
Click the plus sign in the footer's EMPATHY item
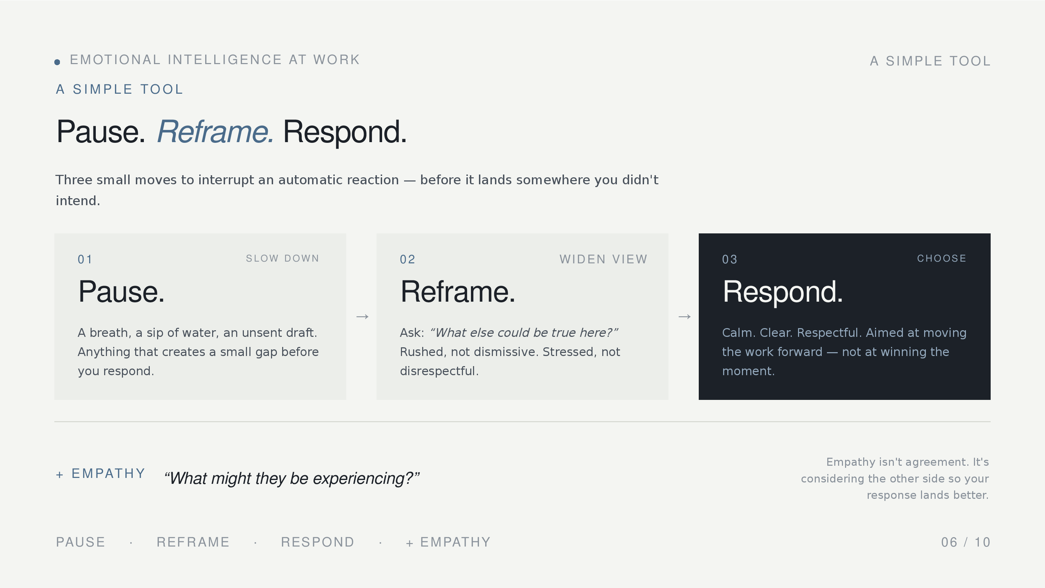pos(410,543)
